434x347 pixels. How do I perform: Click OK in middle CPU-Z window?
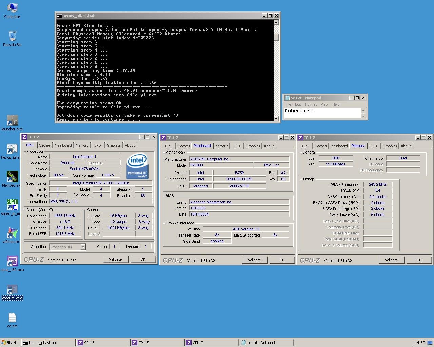[282, 260]
